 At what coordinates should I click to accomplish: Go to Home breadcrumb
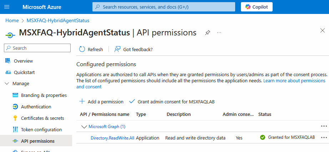pyautogui.click(x=12, y=20)
